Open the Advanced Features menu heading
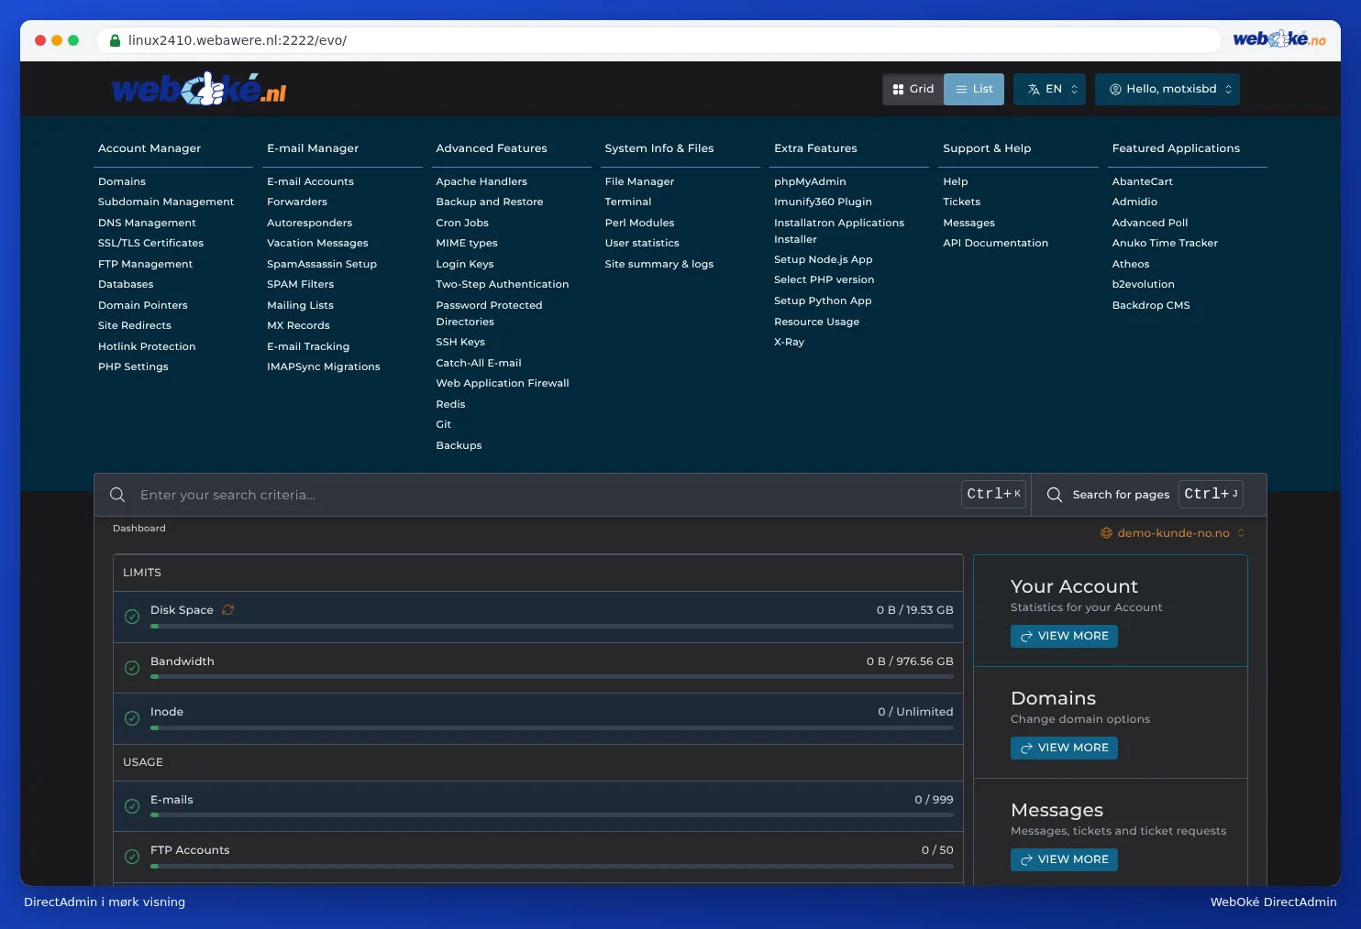Image resolution: width=1361 pixels, height=929 pixels. [x=492, y=148]
